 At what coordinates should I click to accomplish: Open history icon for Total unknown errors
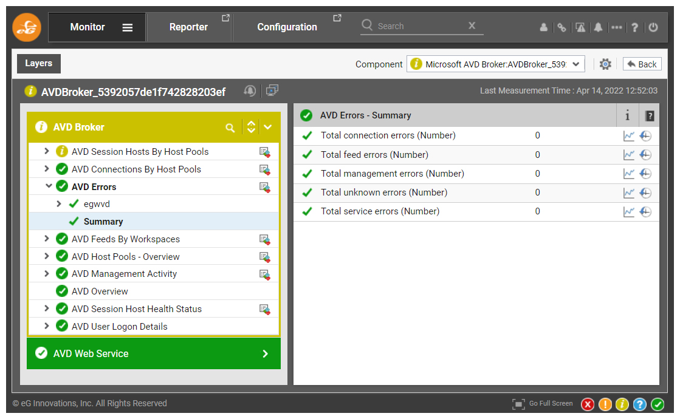click(x=646, y=193)
